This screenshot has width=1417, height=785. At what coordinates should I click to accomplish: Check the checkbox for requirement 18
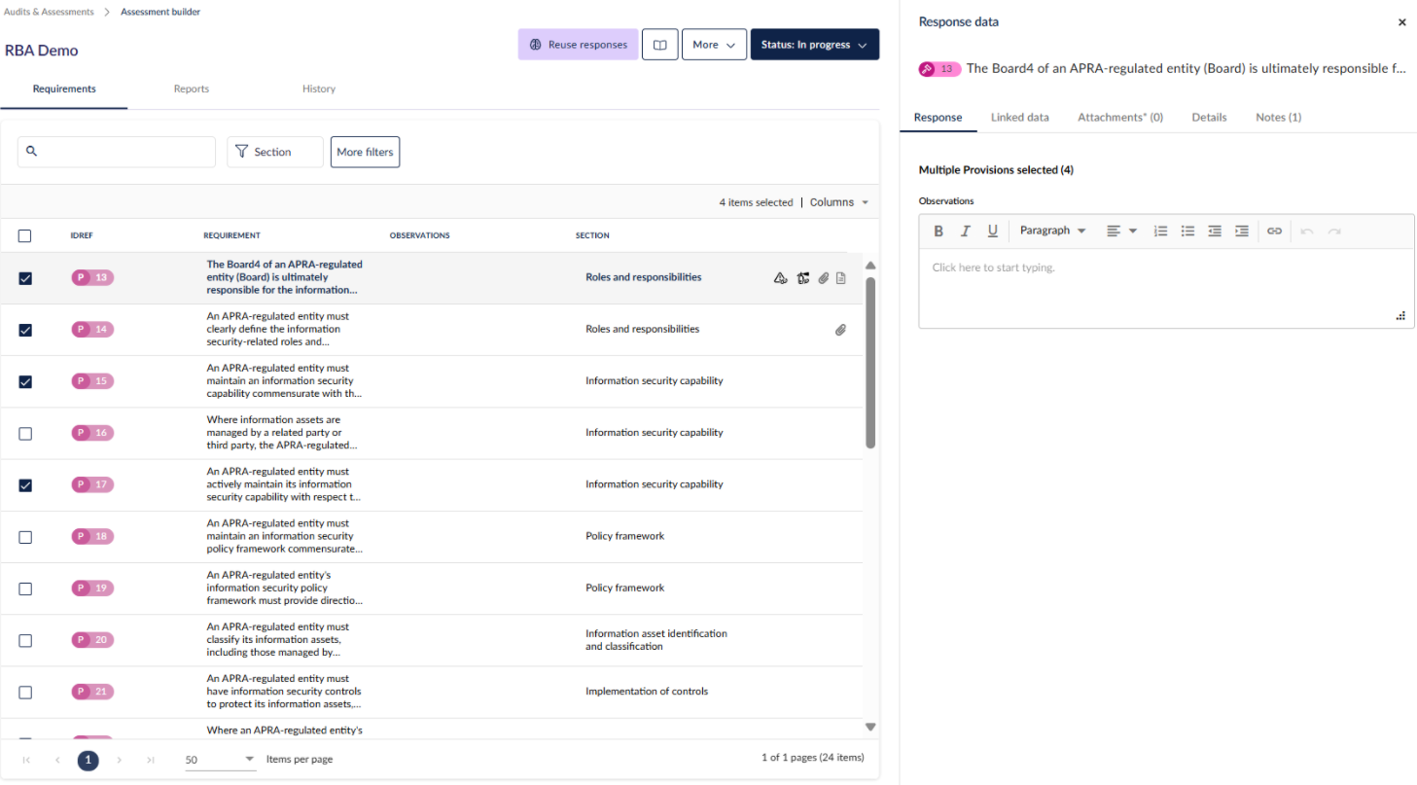point(25,537)
